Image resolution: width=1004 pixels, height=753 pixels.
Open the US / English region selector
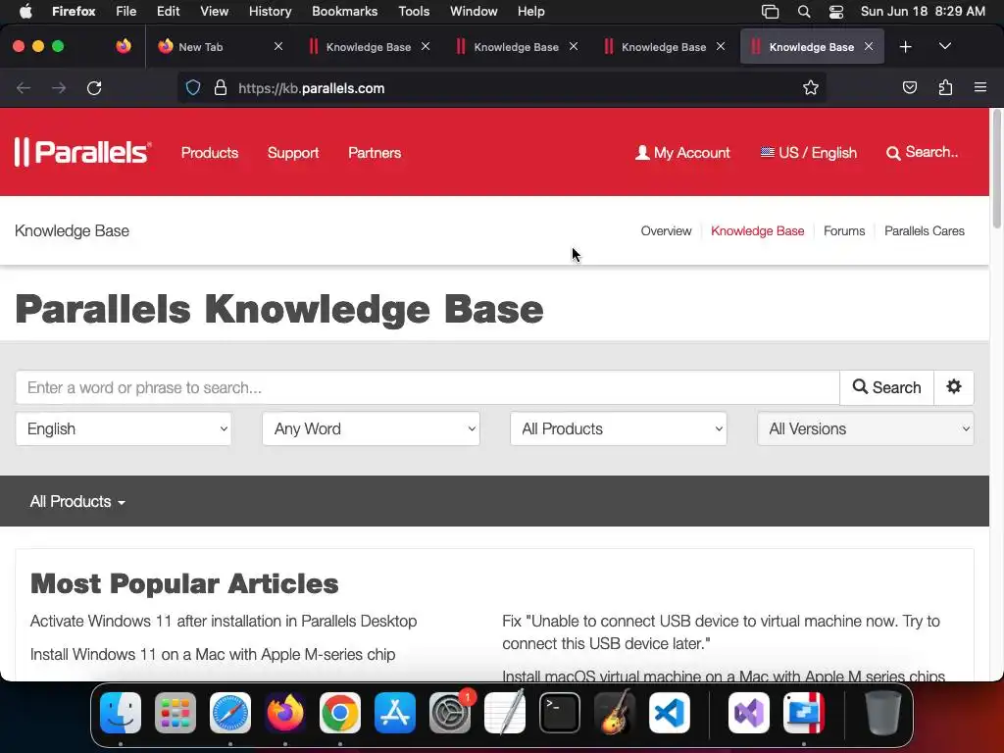click(x=809, y=152)
